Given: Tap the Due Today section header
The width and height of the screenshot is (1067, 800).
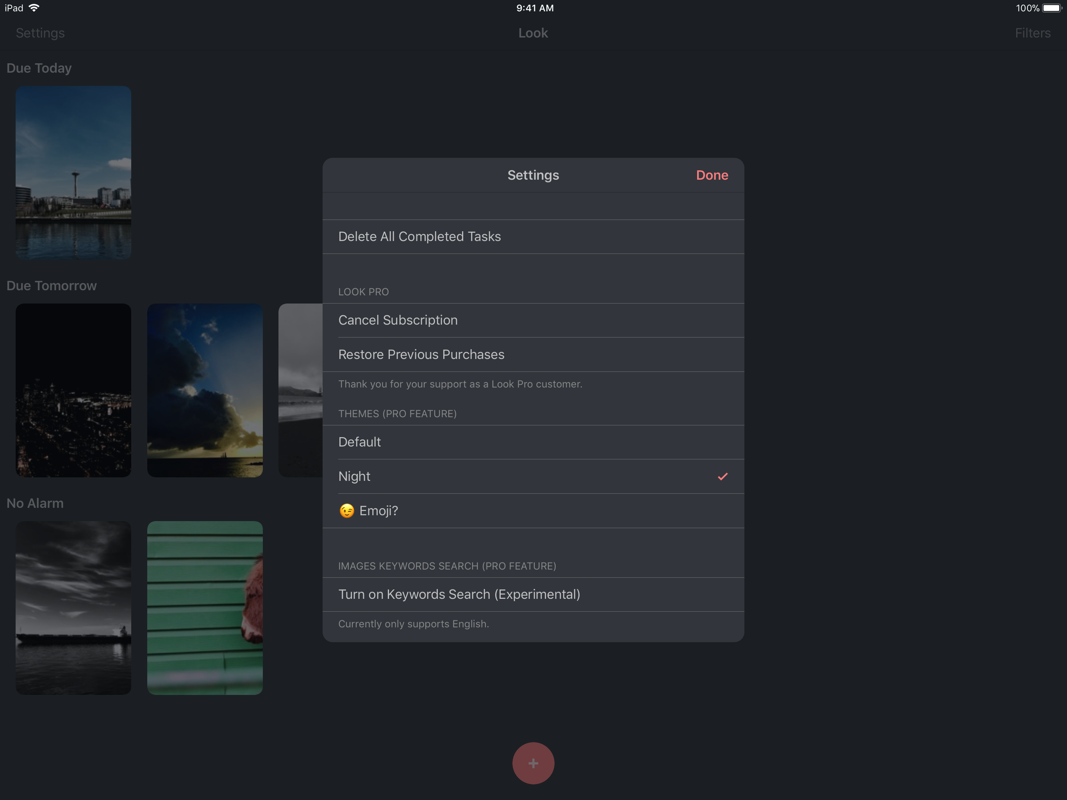Looking at the screenshot, I should (x=39, y=68).
